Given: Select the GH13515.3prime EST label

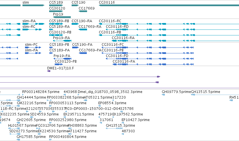Looking at the screenshot, I should [x=120, y=126].
